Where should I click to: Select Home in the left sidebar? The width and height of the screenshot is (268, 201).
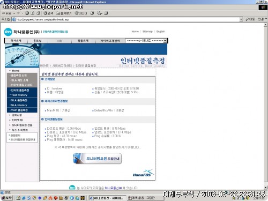coord(16,71)
